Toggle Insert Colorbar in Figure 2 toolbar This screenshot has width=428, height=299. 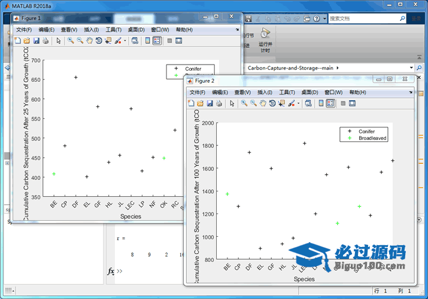pos(321,103)
